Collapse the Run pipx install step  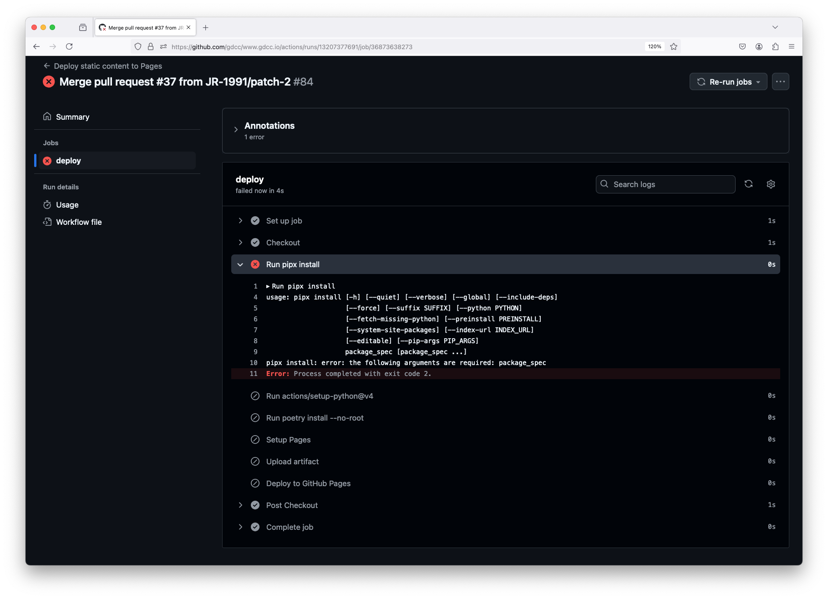(240, 264)
